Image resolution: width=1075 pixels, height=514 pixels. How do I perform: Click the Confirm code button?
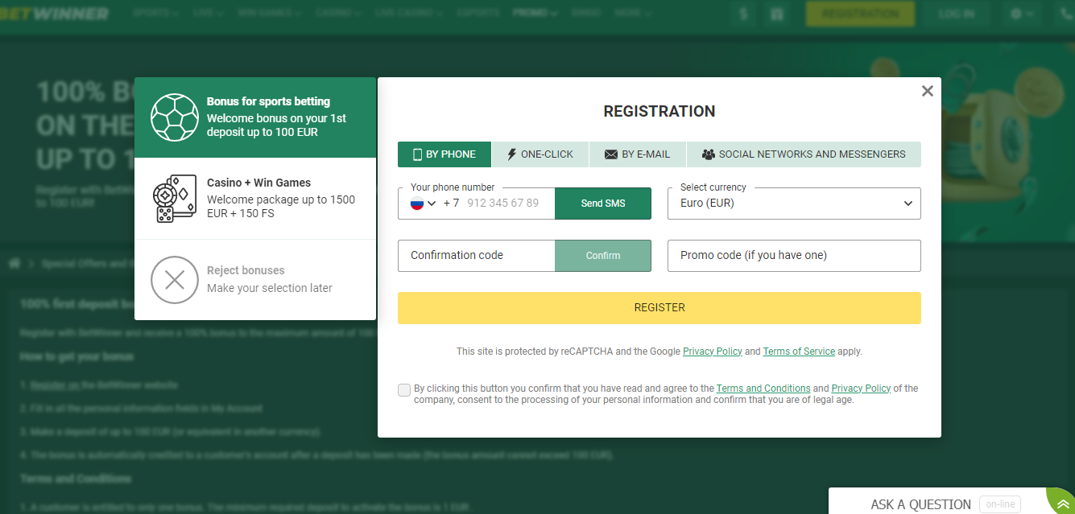pyautogui.click(x=603, y=256)
